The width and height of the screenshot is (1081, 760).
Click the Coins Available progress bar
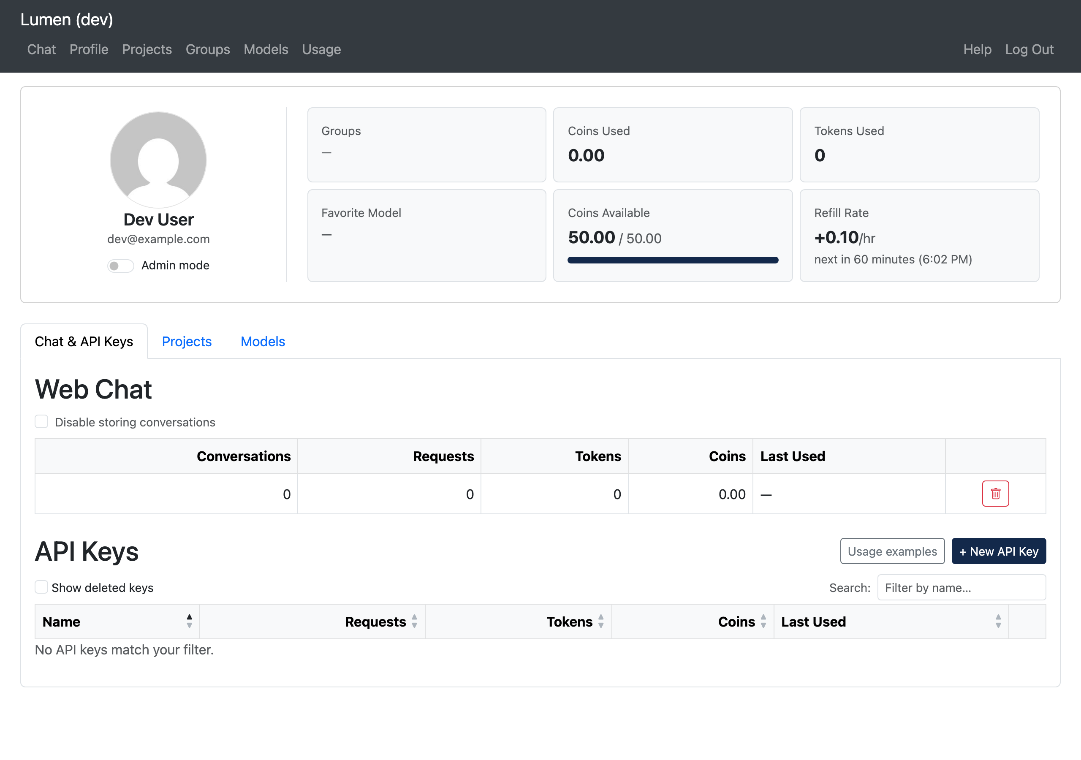[673, 260]
